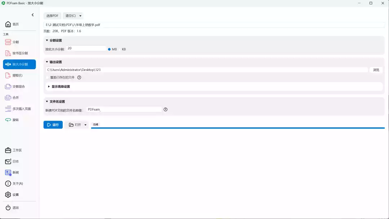Select the MB size unit radio button

pos(109,49)
